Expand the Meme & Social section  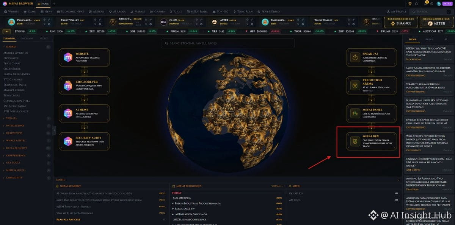click(27, 170)
